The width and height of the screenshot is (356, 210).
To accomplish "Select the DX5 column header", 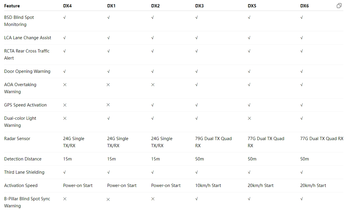I will pyautogui.click(x=252, y=6).
